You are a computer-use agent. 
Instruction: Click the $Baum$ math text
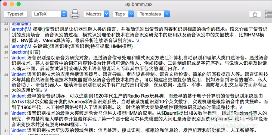[170, 113]
